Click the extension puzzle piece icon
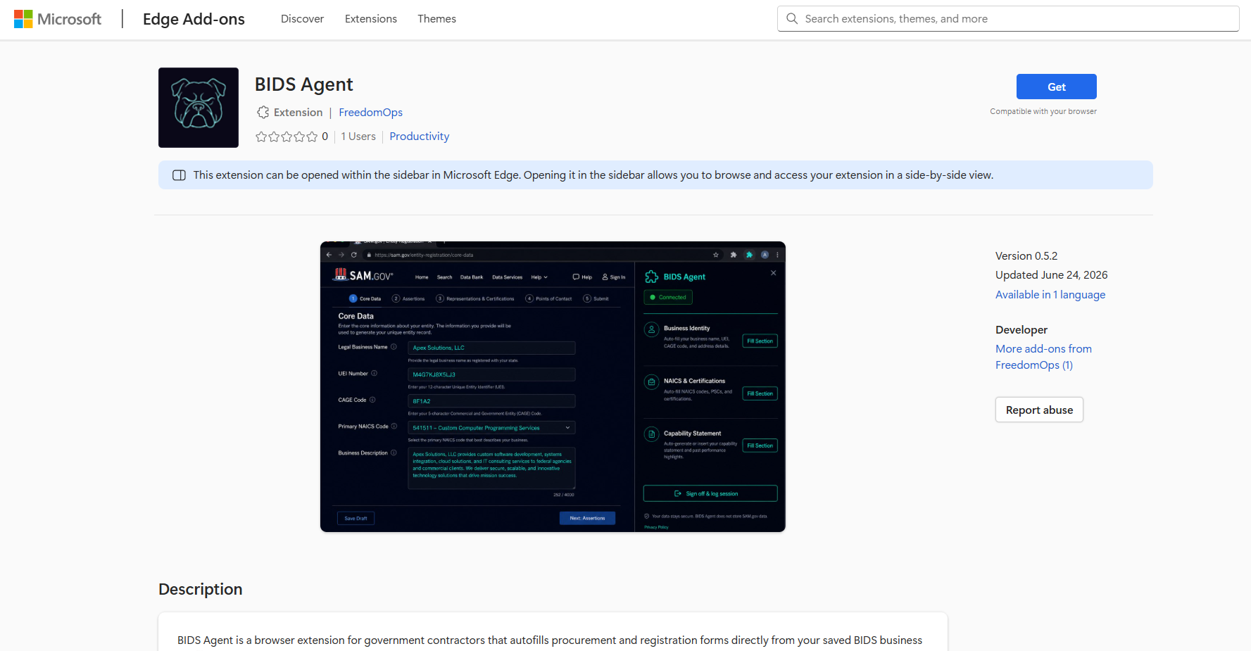 [263, 113]
